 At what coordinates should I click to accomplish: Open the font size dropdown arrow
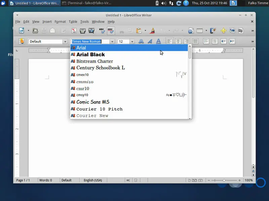pyautogui.click(x=132, y=42)
